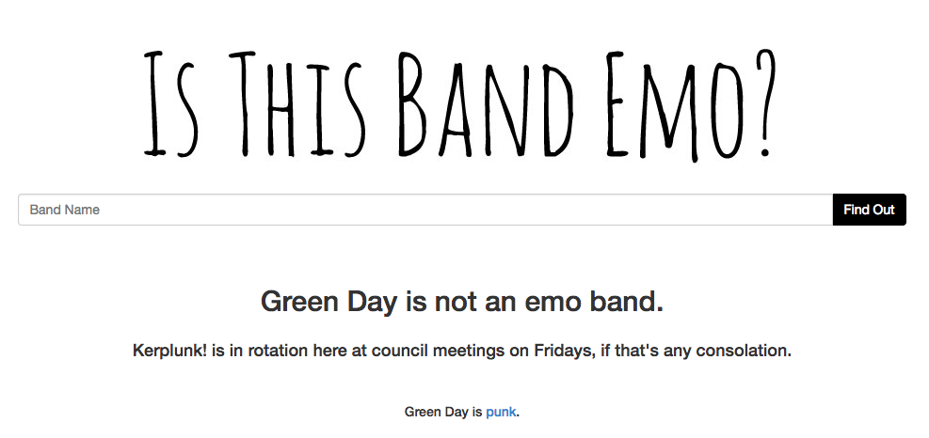Open the punk genre link
The height and width of the screenshot is (438, 929).
coord(501,412)
